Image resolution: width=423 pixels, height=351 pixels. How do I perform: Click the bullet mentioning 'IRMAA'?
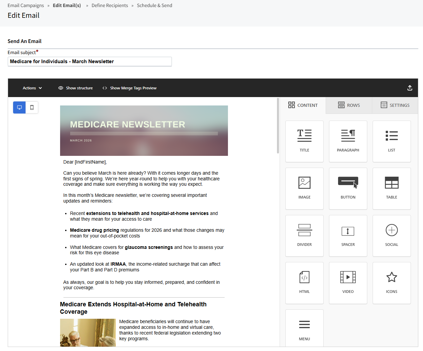145,267
